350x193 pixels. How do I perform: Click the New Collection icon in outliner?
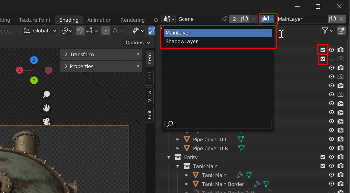click(x=341, y=31)
